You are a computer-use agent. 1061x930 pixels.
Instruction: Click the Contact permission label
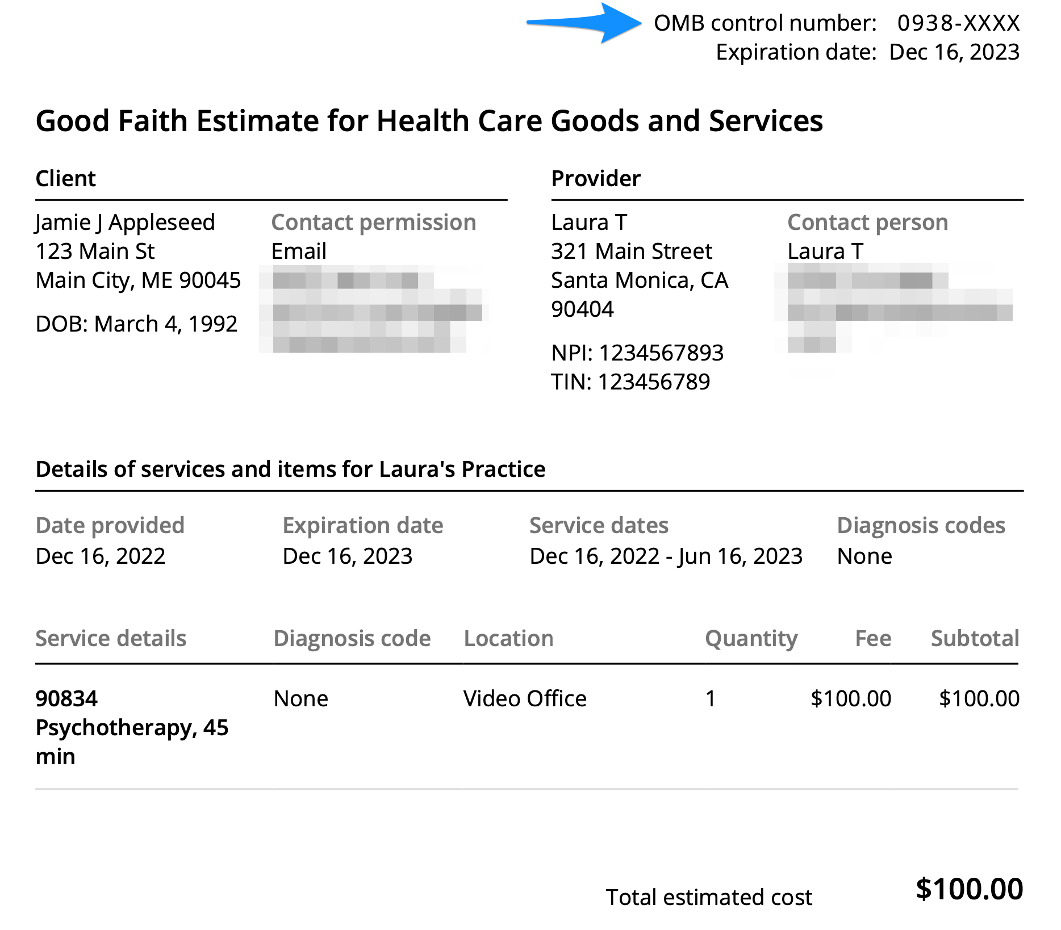(373, 223)
